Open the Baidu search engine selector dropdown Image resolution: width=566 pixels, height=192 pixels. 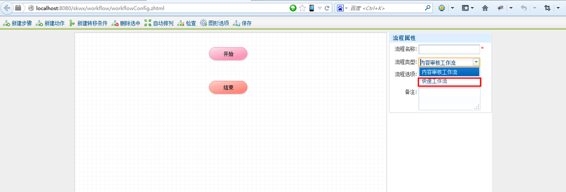pyautogui.click(x=342, y=8)
